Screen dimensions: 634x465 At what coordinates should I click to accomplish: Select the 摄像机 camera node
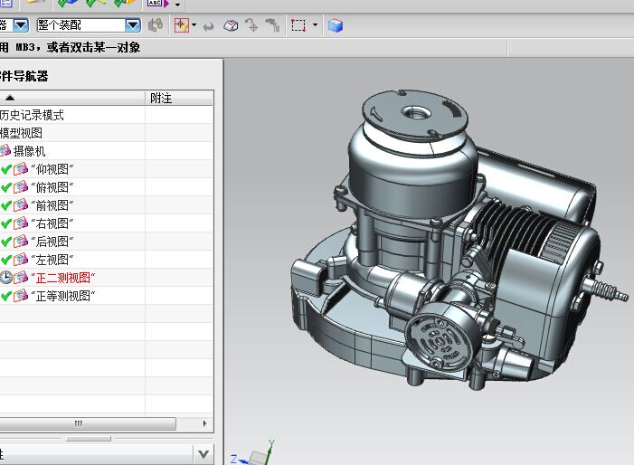click(x=28, y=151)
